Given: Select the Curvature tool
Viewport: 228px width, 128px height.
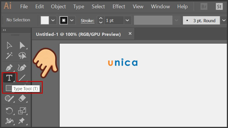Looking at the screenshot, I should coord(22,68).
